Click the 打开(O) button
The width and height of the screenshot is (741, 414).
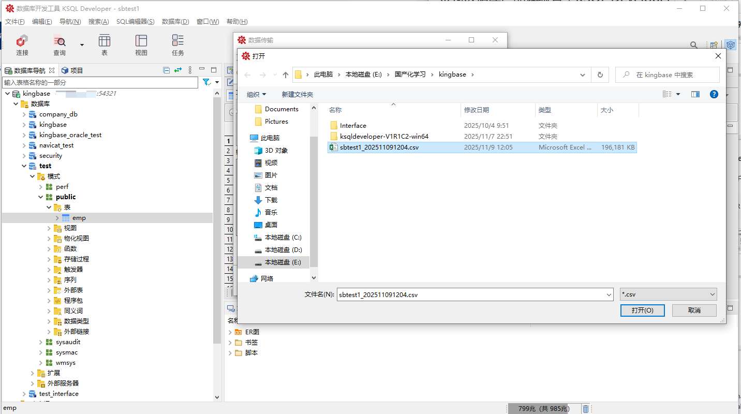coord(642,310)
